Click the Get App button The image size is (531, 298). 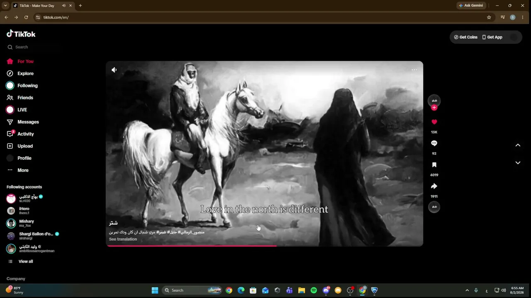pyautogui.click(x=492, y=37)
